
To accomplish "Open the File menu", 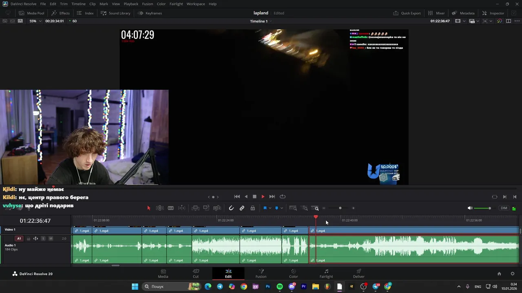I will click(43, 4).
